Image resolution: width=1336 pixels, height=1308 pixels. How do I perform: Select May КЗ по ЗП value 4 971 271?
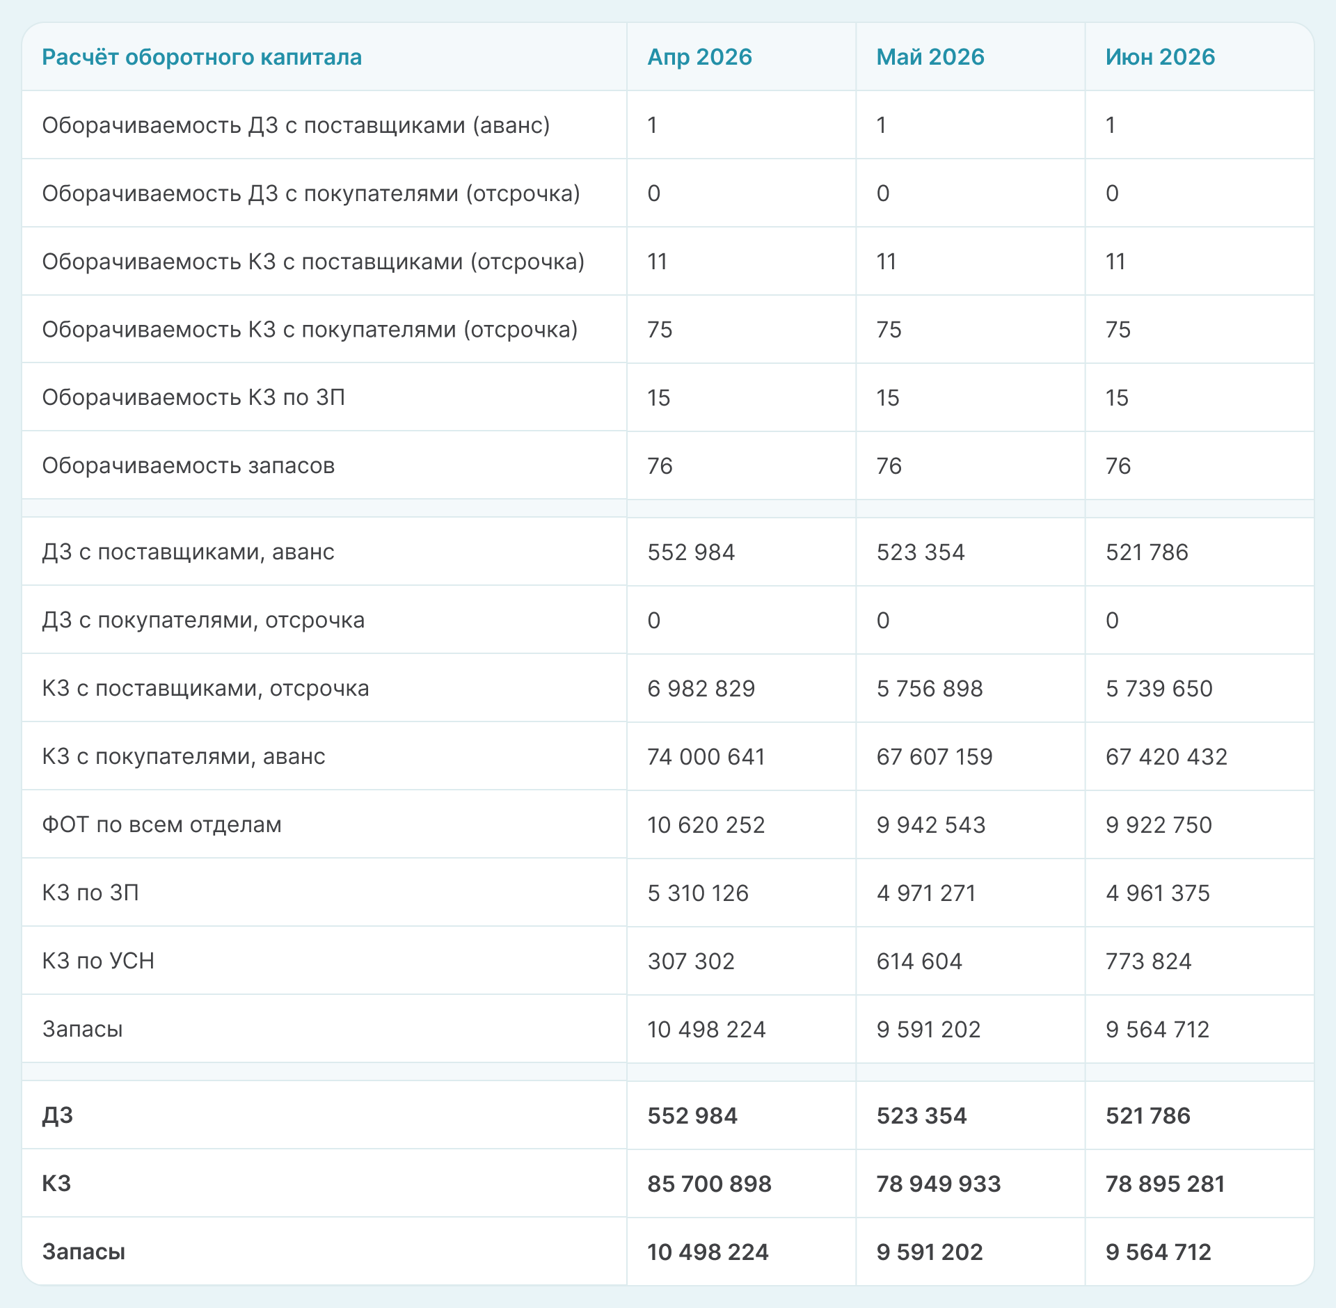tap(925, 893)
